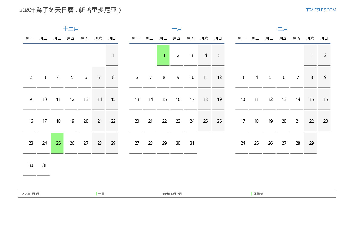This screenshot has height=250, width=354.
Task: Select February 14 in the 二月 calendar
Action: (x=298, y=99)
